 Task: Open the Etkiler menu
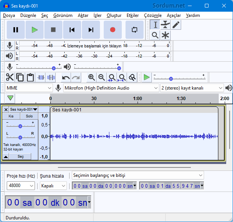click(x=133, y=15)
